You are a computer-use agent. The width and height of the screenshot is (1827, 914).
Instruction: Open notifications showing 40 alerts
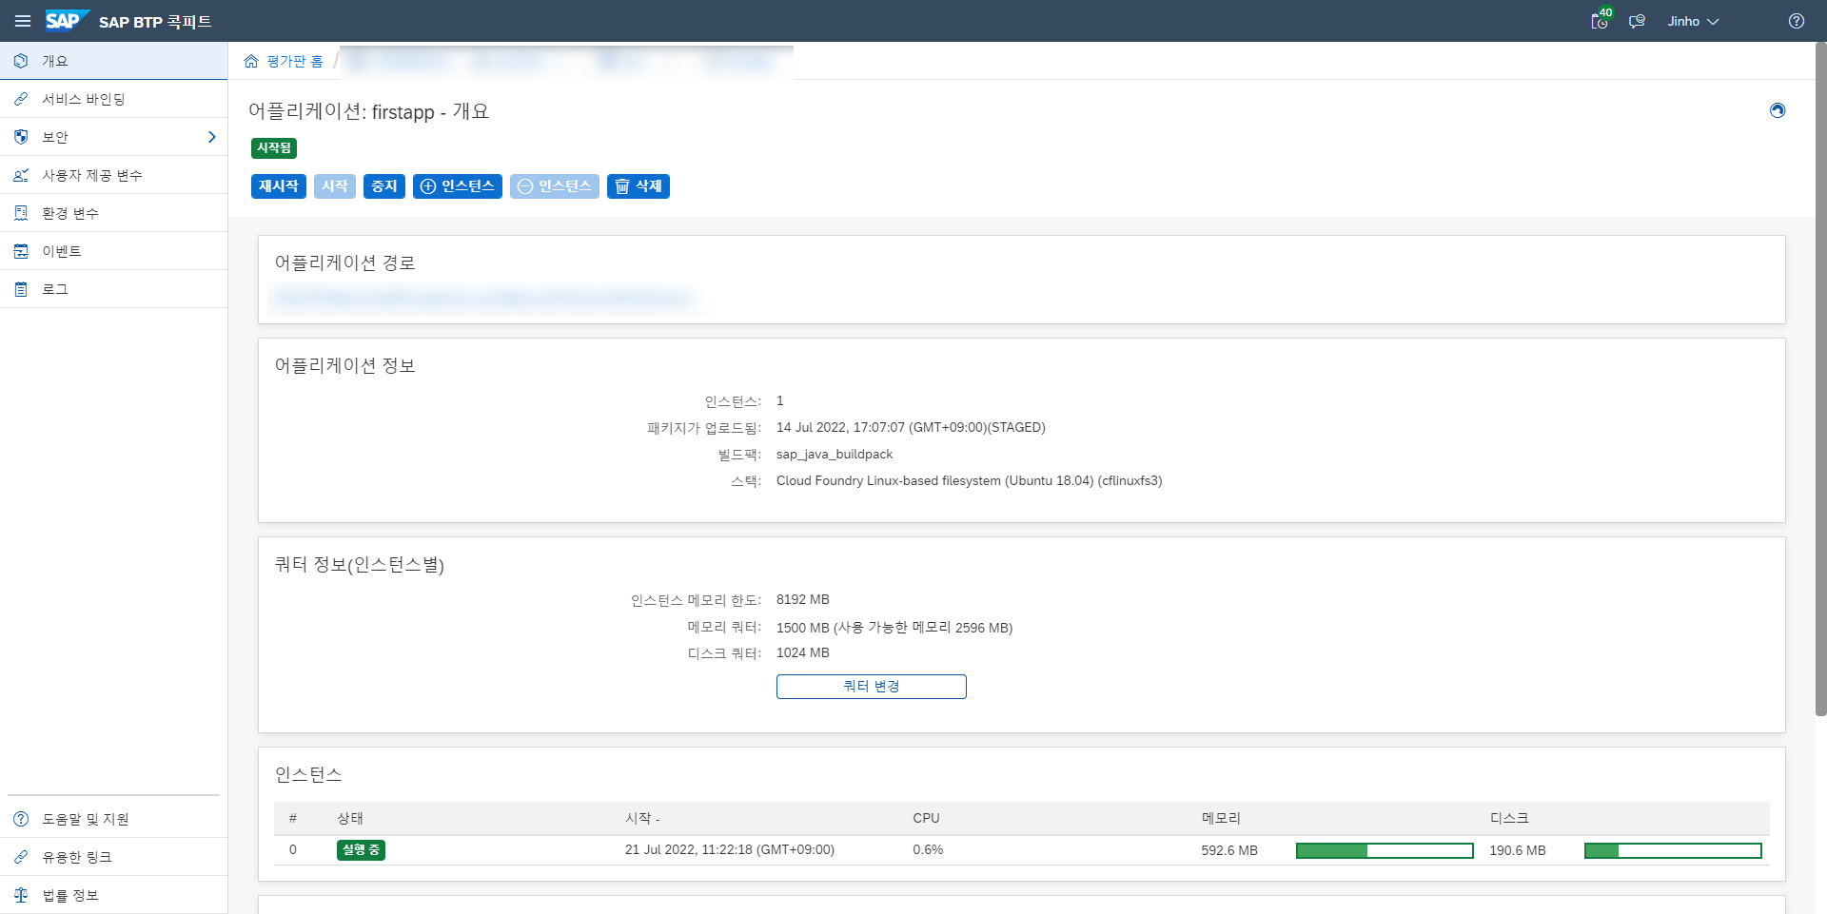tap(1599, 21)
